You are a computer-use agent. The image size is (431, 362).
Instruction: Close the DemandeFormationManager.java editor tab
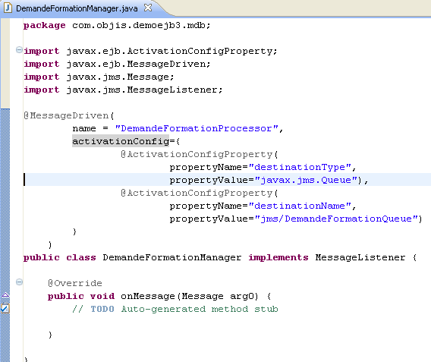pyautogui.click(x=148, y=8)
